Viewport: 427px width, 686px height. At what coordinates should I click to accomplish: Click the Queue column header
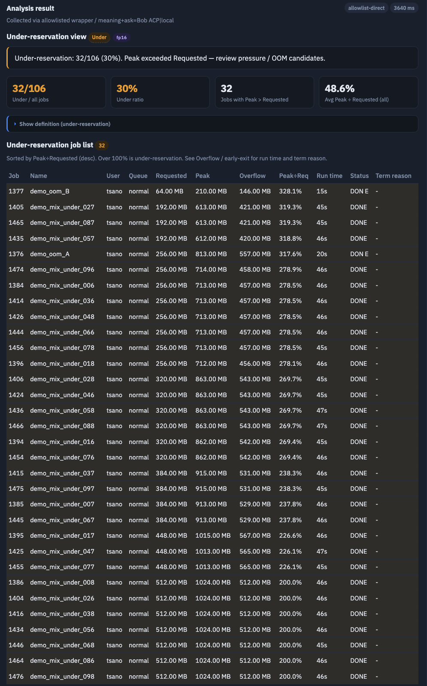[x=138, y=176]
